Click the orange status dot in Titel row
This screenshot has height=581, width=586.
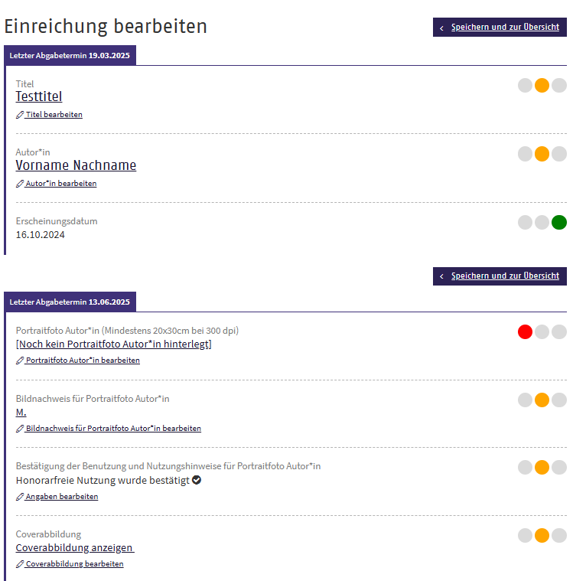pos(542,85)
